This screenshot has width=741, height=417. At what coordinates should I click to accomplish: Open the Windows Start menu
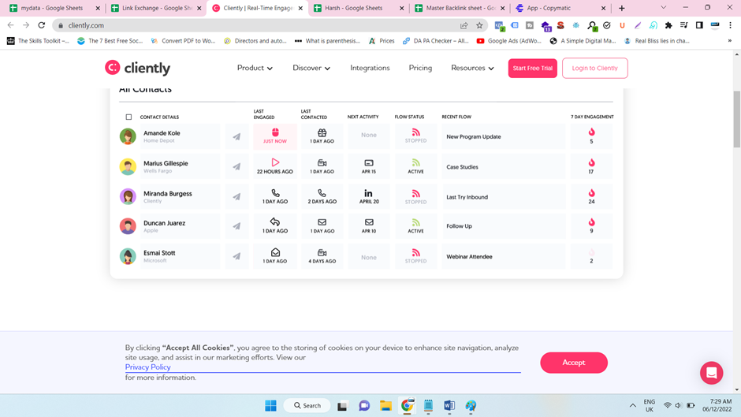[x=271, y=406]
